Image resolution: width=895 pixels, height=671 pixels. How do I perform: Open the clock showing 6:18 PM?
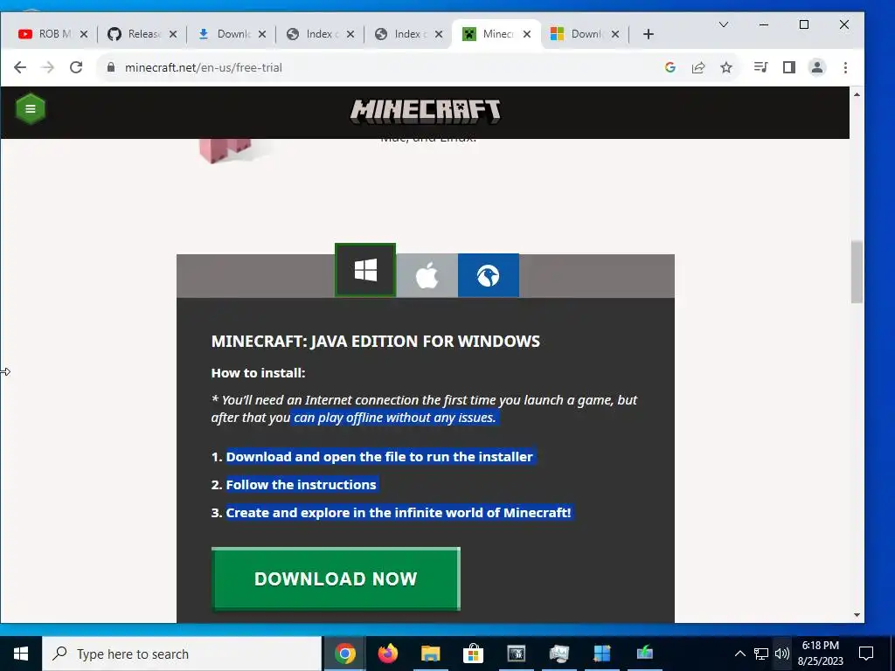(x=821, y=654)
